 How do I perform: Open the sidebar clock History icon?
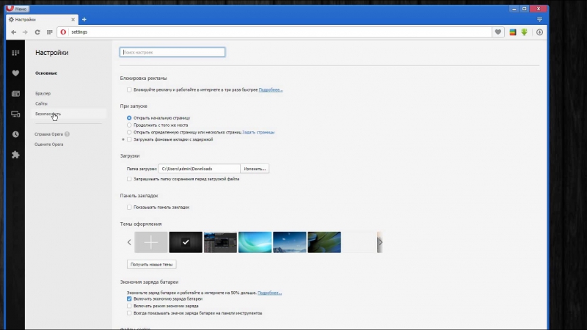[15, 134]
